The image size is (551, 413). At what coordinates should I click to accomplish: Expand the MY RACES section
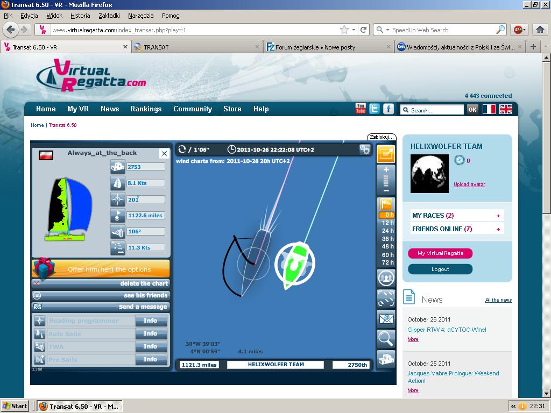[498, 216]
